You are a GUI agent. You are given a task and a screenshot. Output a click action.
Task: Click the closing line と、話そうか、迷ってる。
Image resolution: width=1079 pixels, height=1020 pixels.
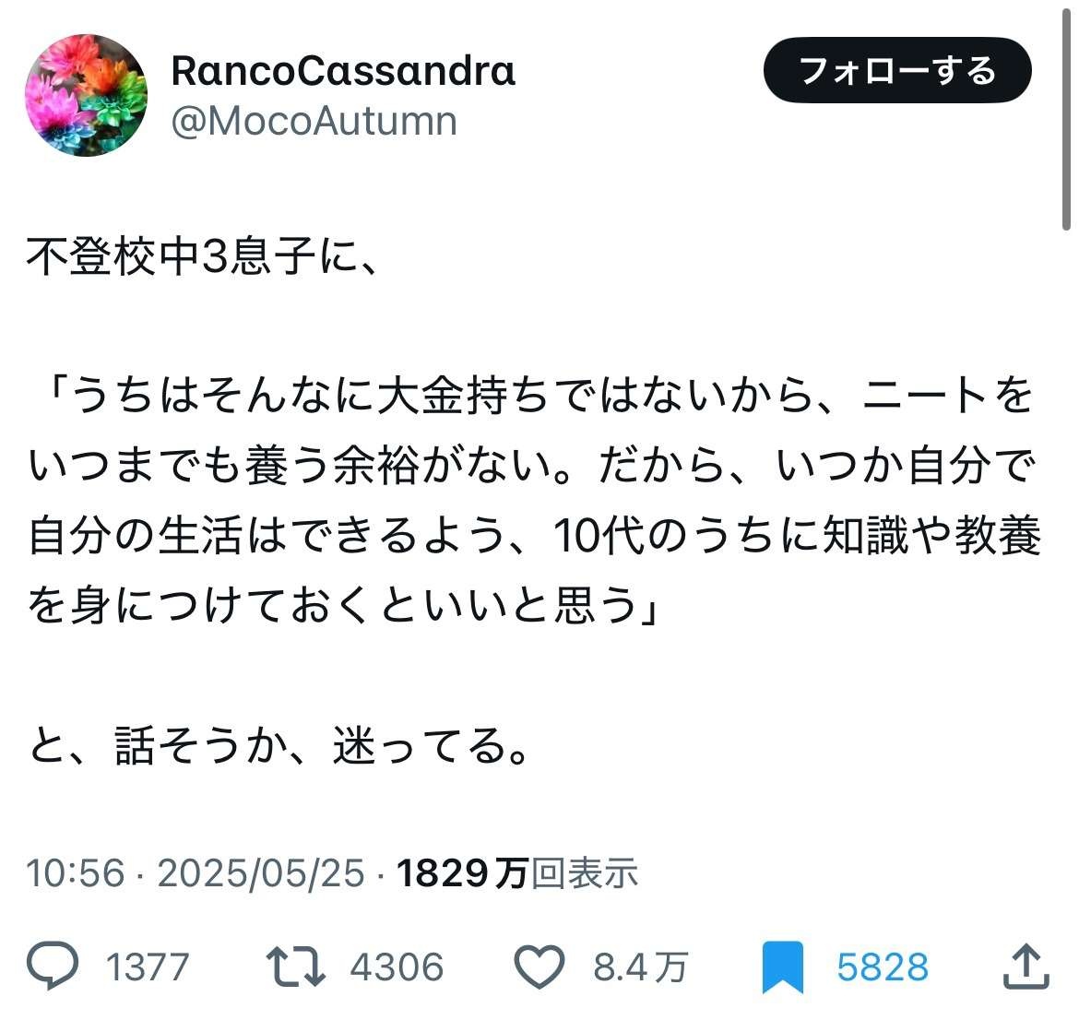[x=280, y=746]
